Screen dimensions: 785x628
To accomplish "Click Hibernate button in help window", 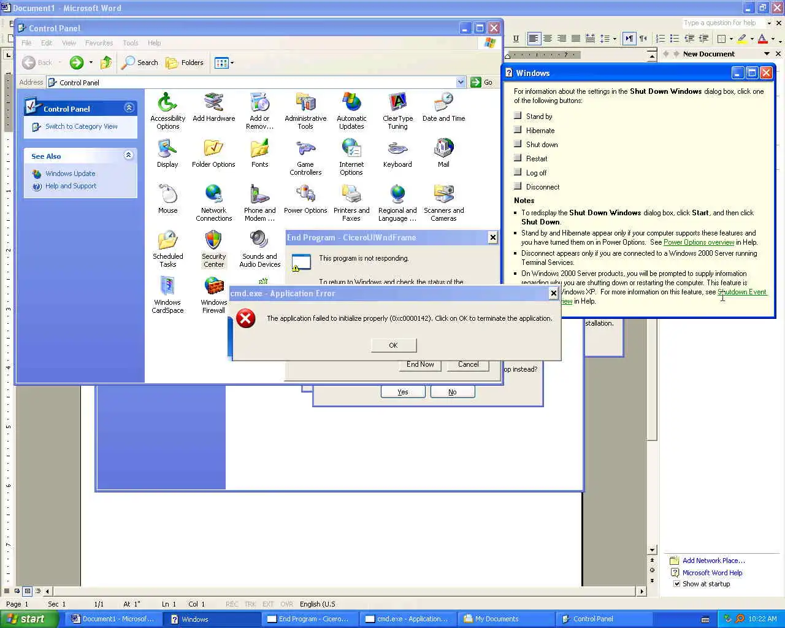I will pos(518,130).
